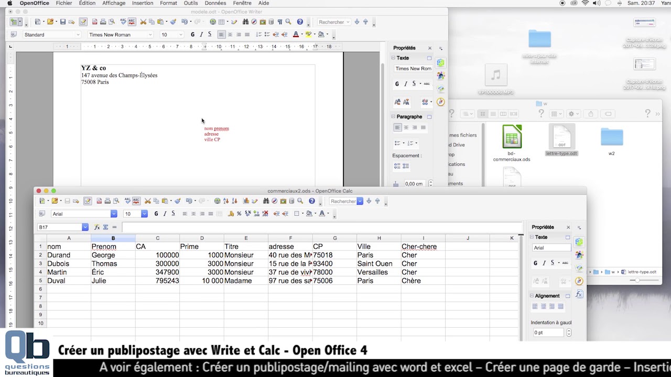Sort ascending in Calc toolbar
Viewport: 671px width, 377px height.
[x=225, y=201]
